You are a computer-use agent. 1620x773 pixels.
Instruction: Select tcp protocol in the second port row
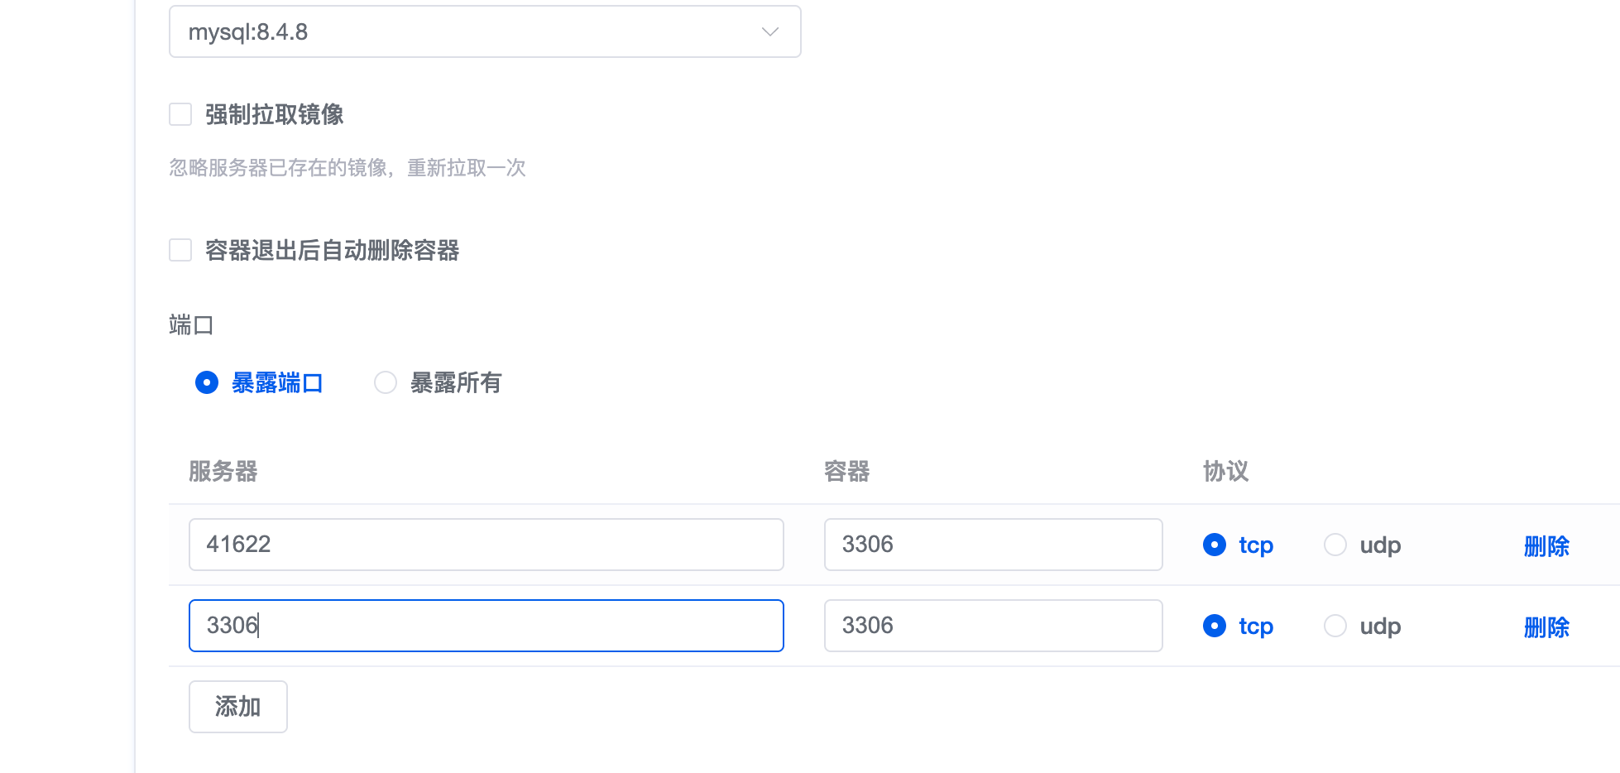point(1215,626)
